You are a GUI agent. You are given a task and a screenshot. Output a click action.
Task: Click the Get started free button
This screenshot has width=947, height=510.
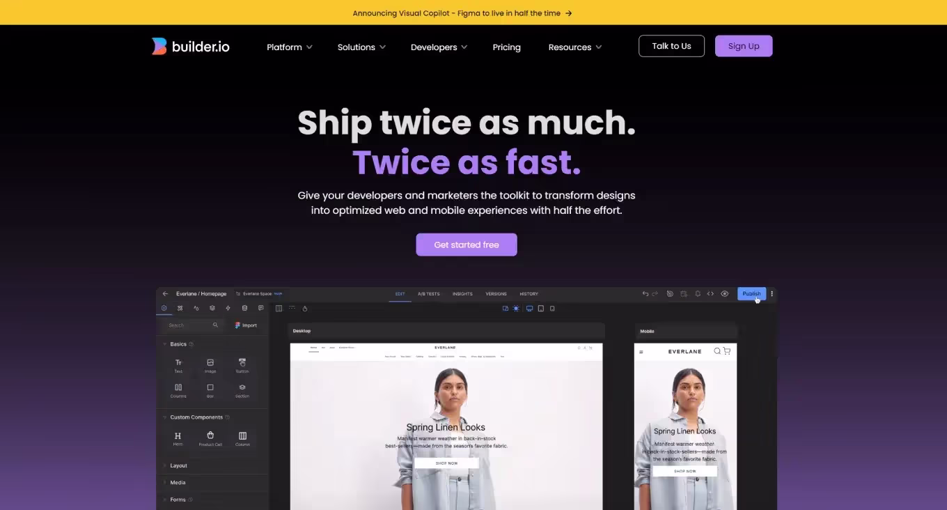[x=467, y=245]
